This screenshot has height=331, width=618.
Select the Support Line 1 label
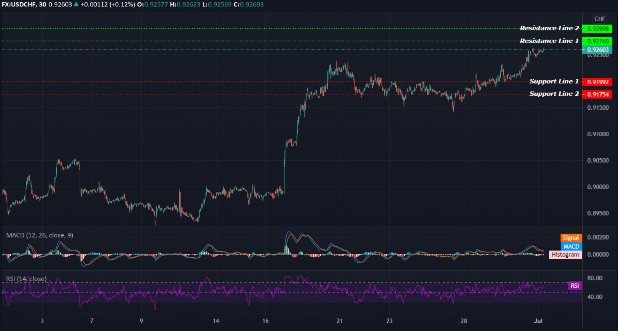click(554, 81)
